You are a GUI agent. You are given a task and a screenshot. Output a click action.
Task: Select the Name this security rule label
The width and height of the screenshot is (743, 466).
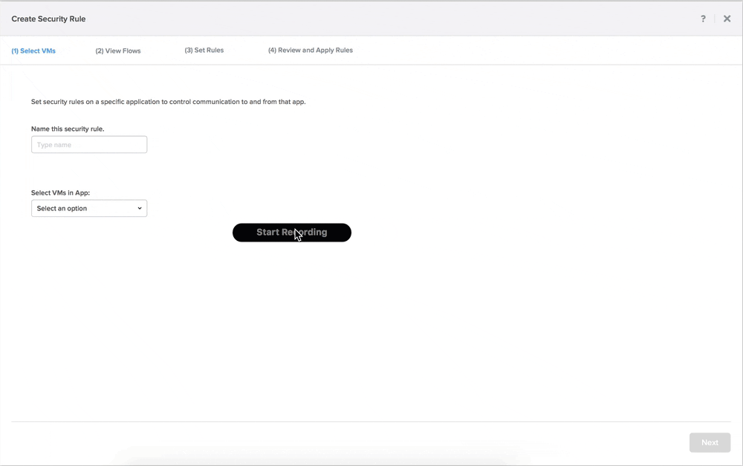click(x=67, y=129)
